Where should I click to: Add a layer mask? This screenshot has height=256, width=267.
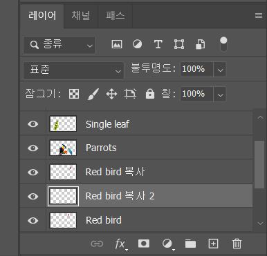tap(143, 244)
